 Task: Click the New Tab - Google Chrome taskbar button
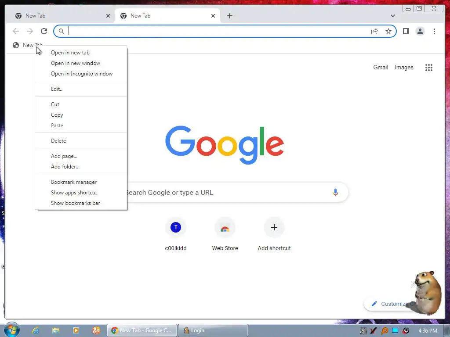(x=142, y=330)
